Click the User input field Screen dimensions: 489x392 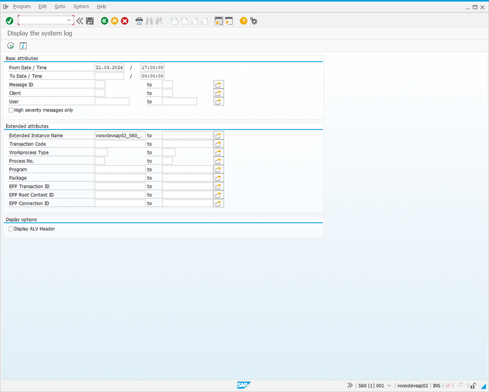pyautogui.click(x=111, y=102)
